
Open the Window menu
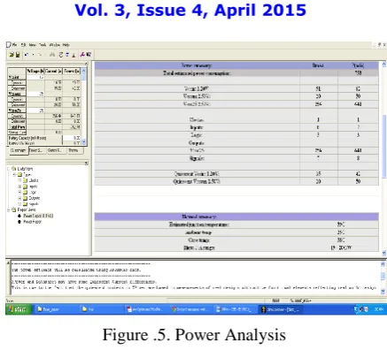(55, 45)
